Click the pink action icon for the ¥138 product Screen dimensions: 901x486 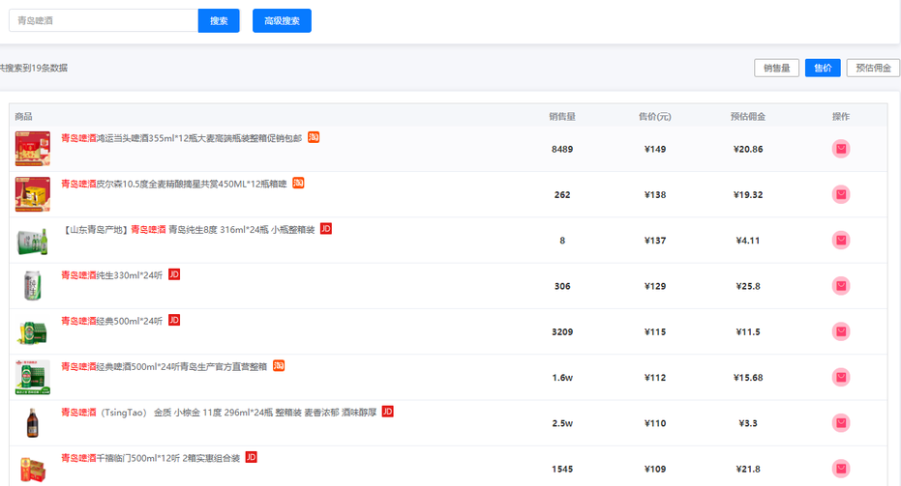(x=841, y=194)
